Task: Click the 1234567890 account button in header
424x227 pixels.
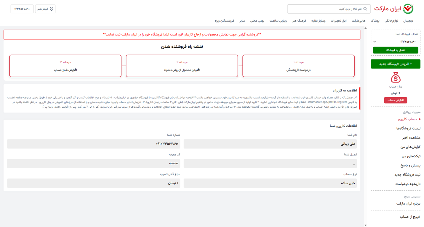Action: (22, 9)
